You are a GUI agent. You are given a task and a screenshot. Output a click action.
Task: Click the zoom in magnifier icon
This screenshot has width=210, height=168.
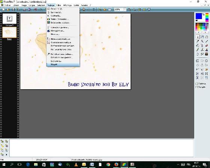tap(129, 9)
